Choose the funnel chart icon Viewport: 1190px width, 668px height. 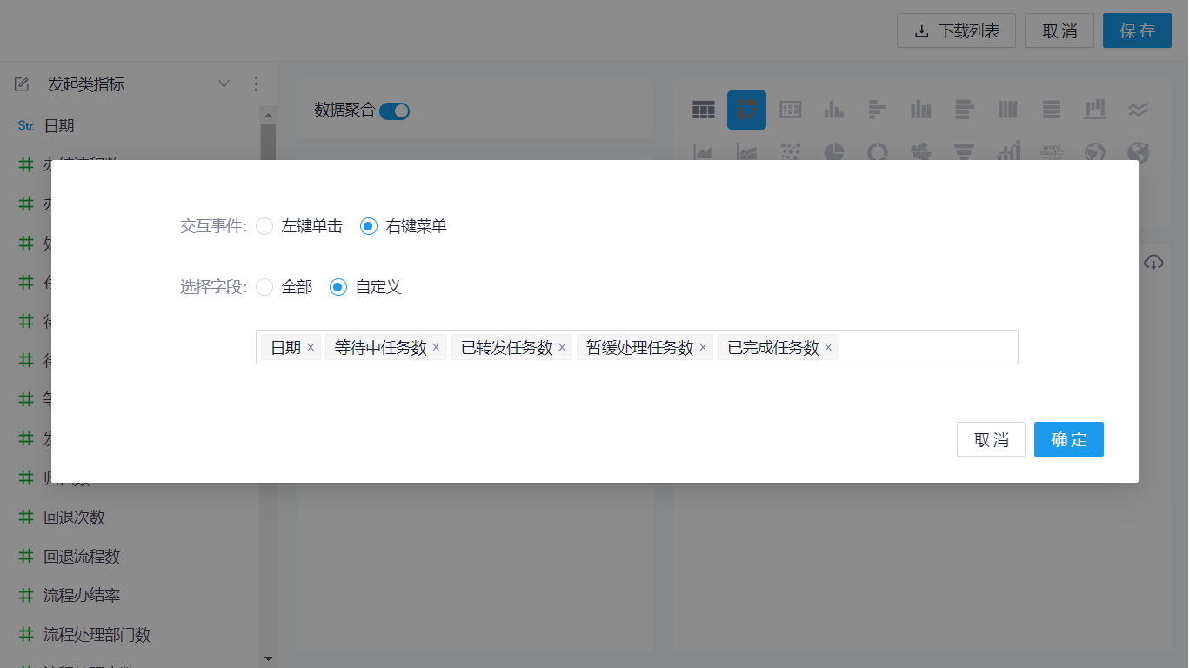coord(964,152)
